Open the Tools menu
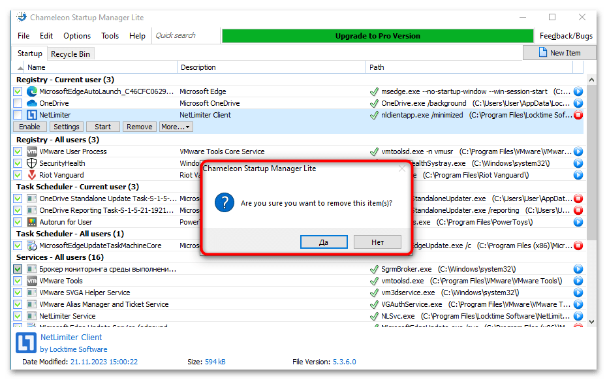The image size is (607, 380). pos(110,36)
